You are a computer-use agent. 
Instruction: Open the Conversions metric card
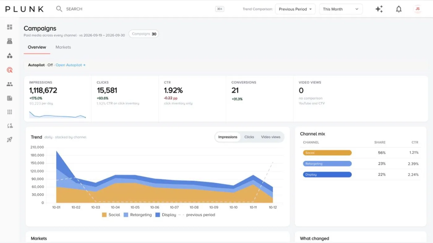coord(259,99)
